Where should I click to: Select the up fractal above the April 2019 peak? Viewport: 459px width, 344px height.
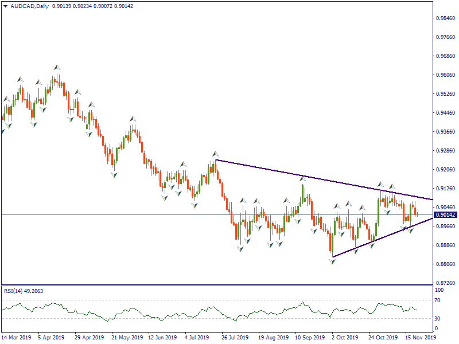pyautogui.click(x=57, y=67)
